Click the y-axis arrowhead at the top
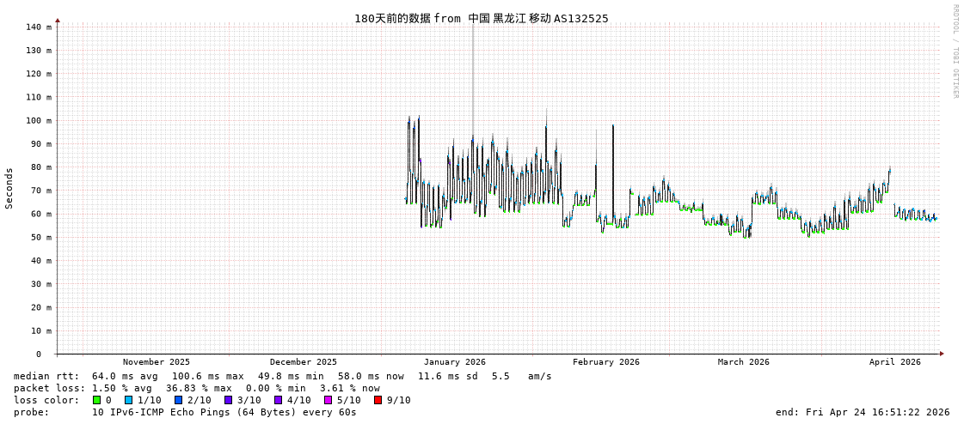This screenshot has height=424, width=964. click(x=58, y=20)
